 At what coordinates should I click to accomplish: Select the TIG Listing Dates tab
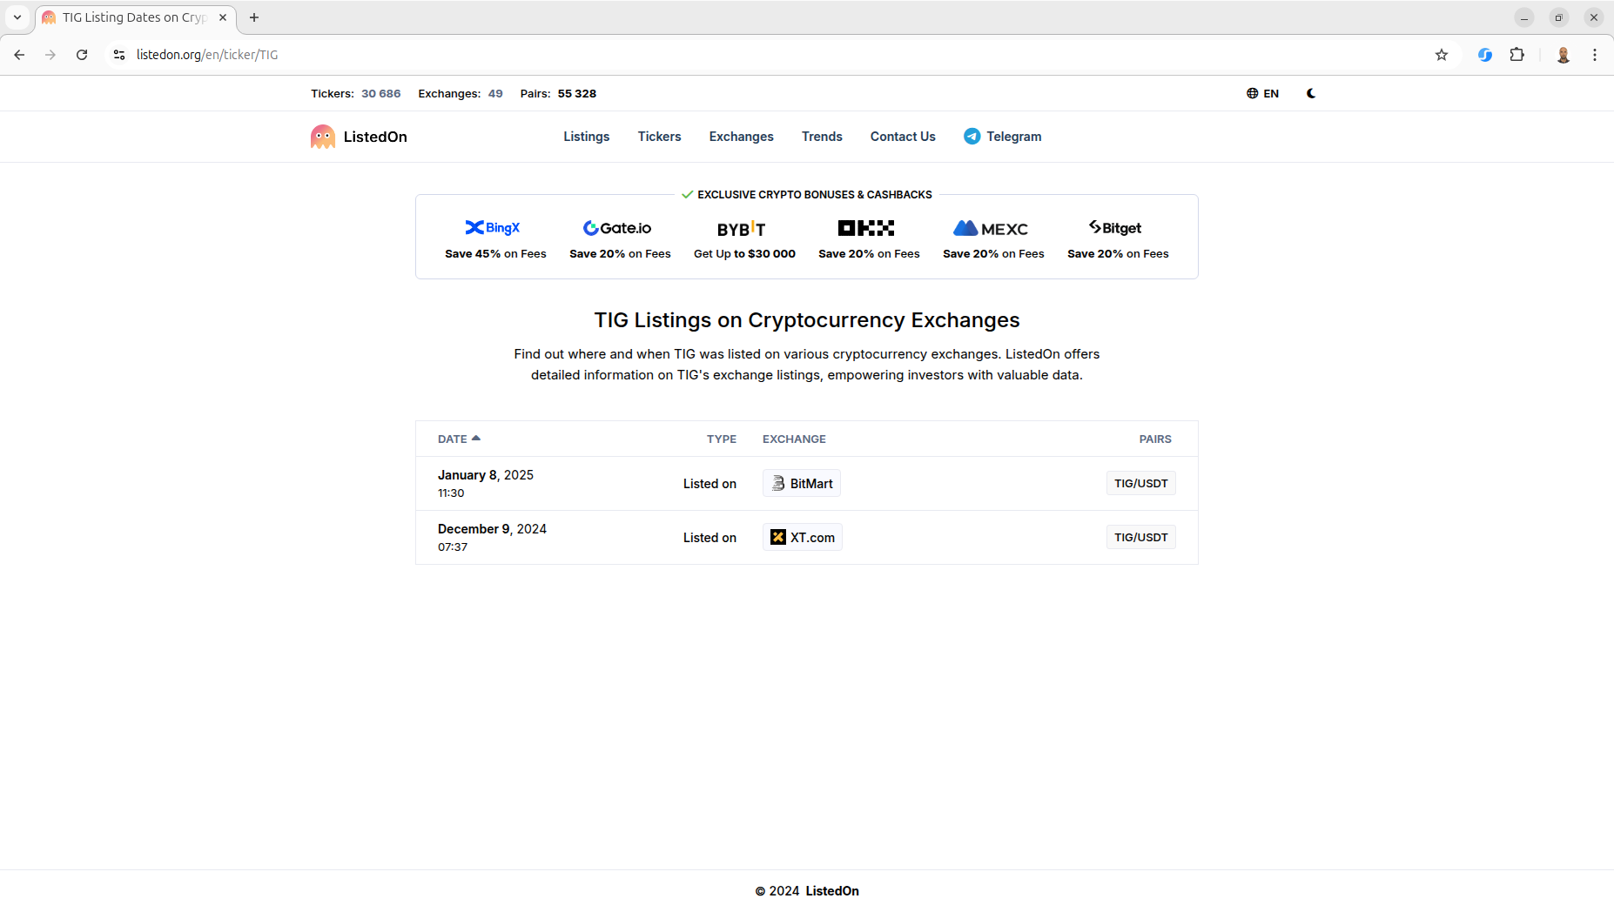tap(136, 17)
